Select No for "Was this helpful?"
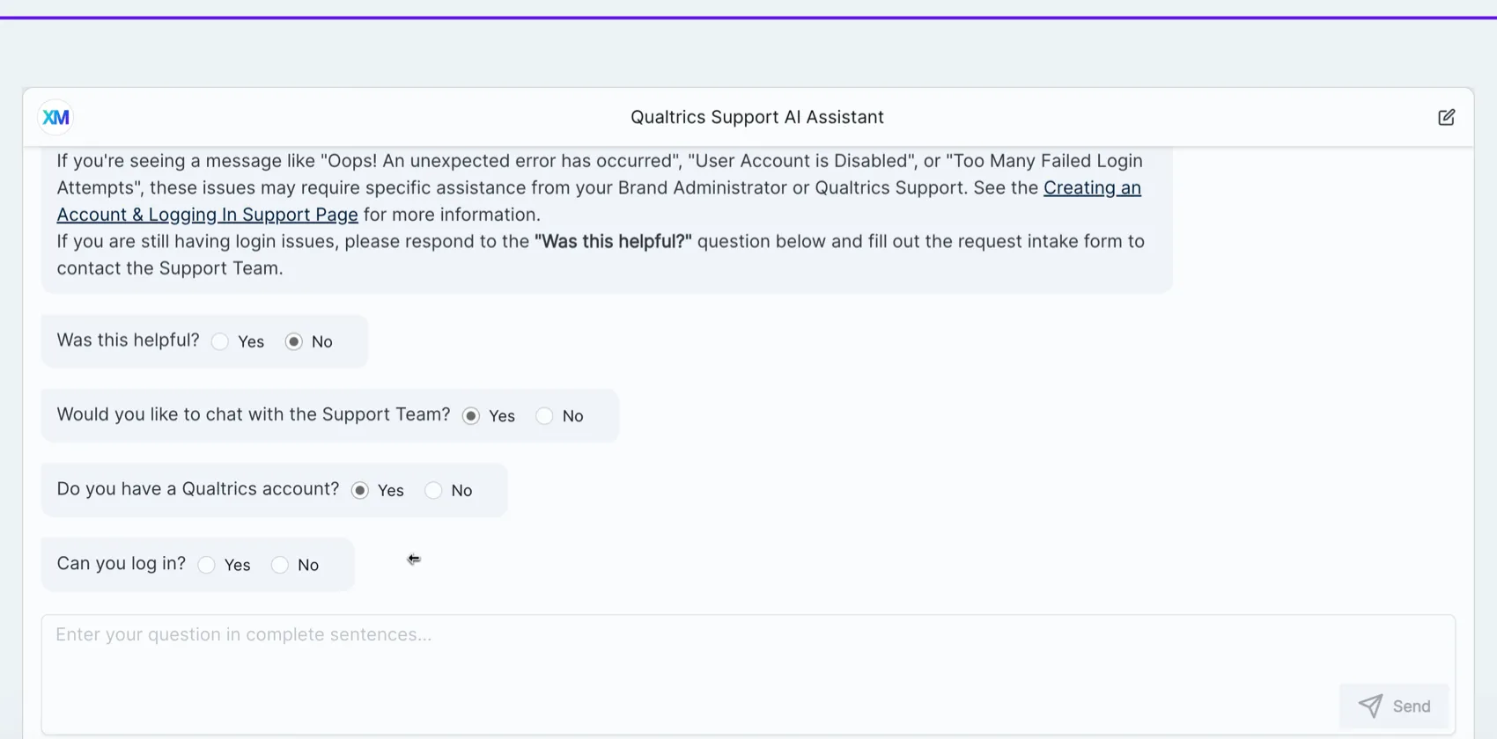 click(293, 341)
